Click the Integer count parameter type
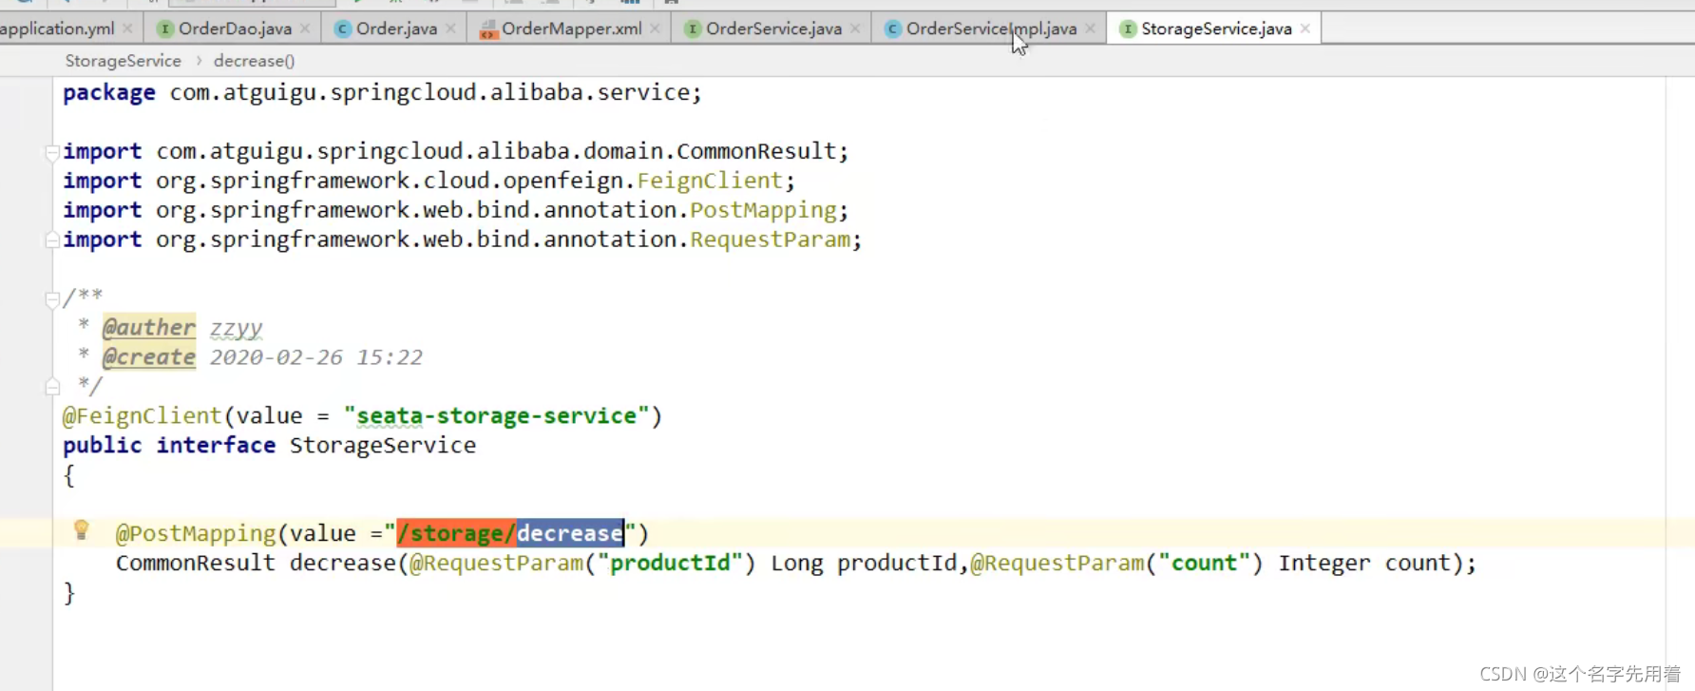1695x691 pixels. (1324, 563)
